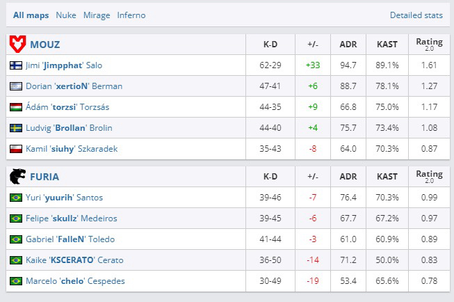Click the MOUZ table Rating 2.0 header
This screenshot has width=454, height=302.
(428, 44)
